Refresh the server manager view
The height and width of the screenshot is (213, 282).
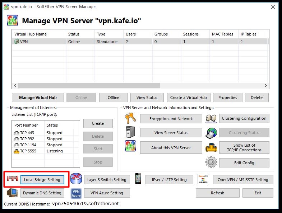click(218, 193)
